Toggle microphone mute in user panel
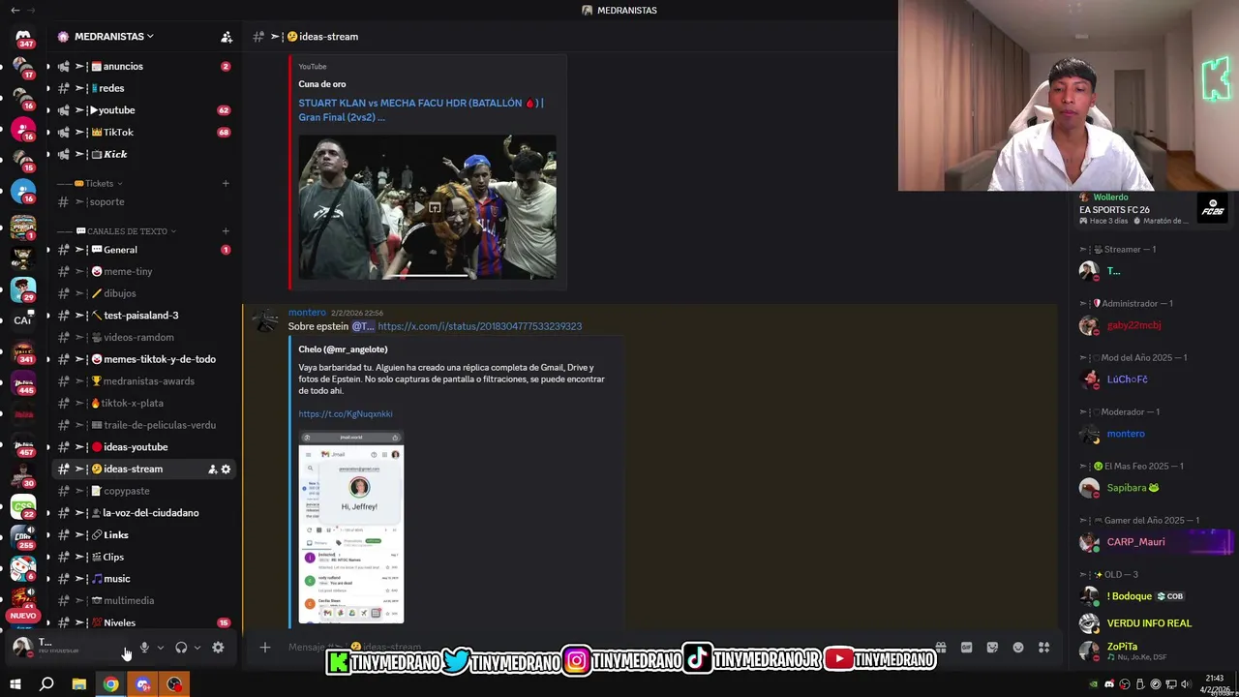 point(144,648)
